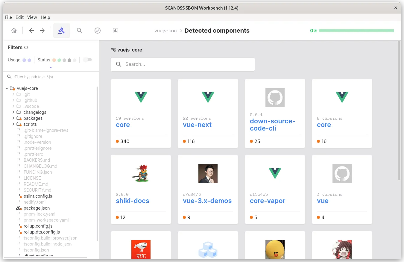Viewport: 404px width, 262px height.
Task: Click the vue-3.x-demos profile photo
Action: click(x=208, y=174)
